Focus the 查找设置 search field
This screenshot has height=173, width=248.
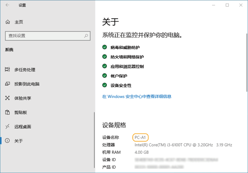coord(44,36)
